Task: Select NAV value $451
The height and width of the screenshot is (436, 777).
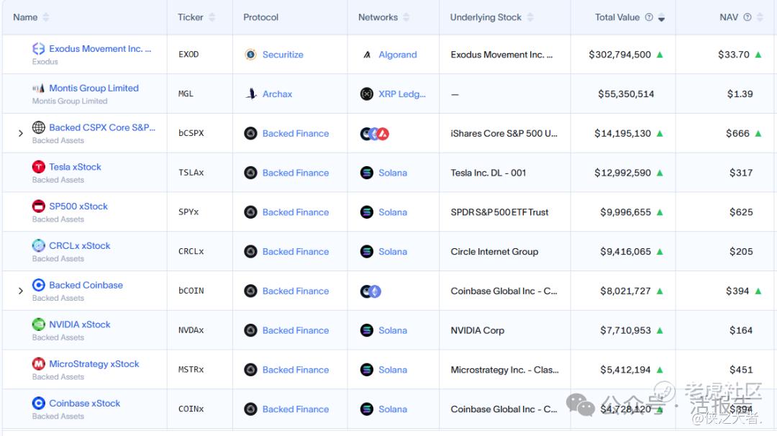Action: point(741,370)
